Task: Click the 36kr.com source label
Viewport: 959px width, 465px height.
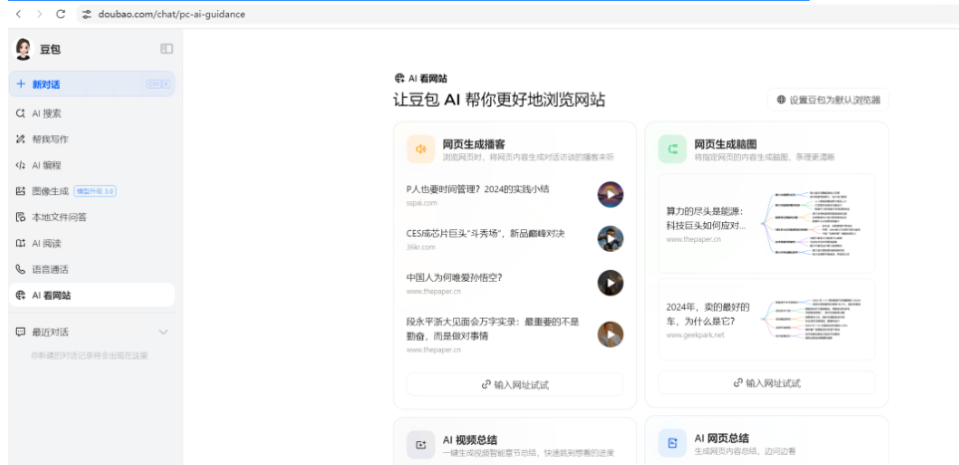Action: click(421, 247)
